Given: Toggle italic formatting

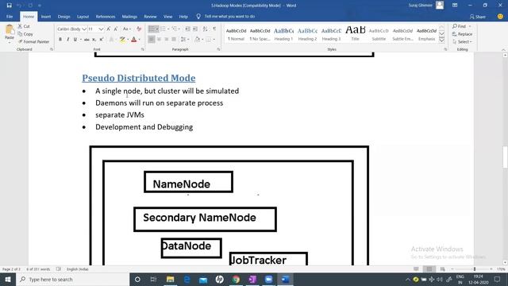Looking at the screenshot, I should [x=67, y=40].
